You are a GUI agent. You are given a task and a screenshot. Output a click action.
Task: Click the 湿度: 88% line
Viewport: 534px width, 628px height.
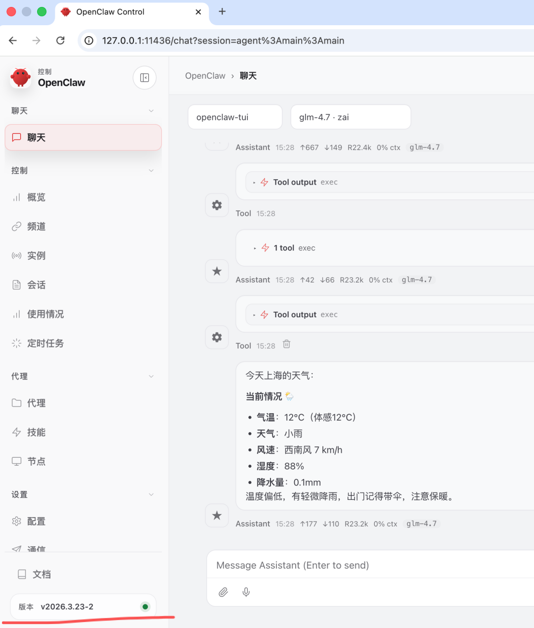tap(280, 466)
